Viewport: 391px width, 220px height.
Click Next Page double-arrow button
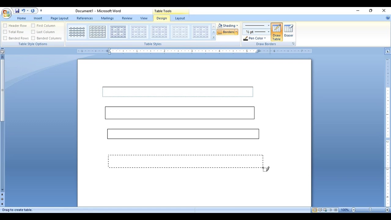2,204
